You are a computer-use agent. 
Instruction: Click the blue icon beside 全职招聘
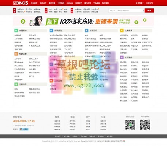point(51,30)
